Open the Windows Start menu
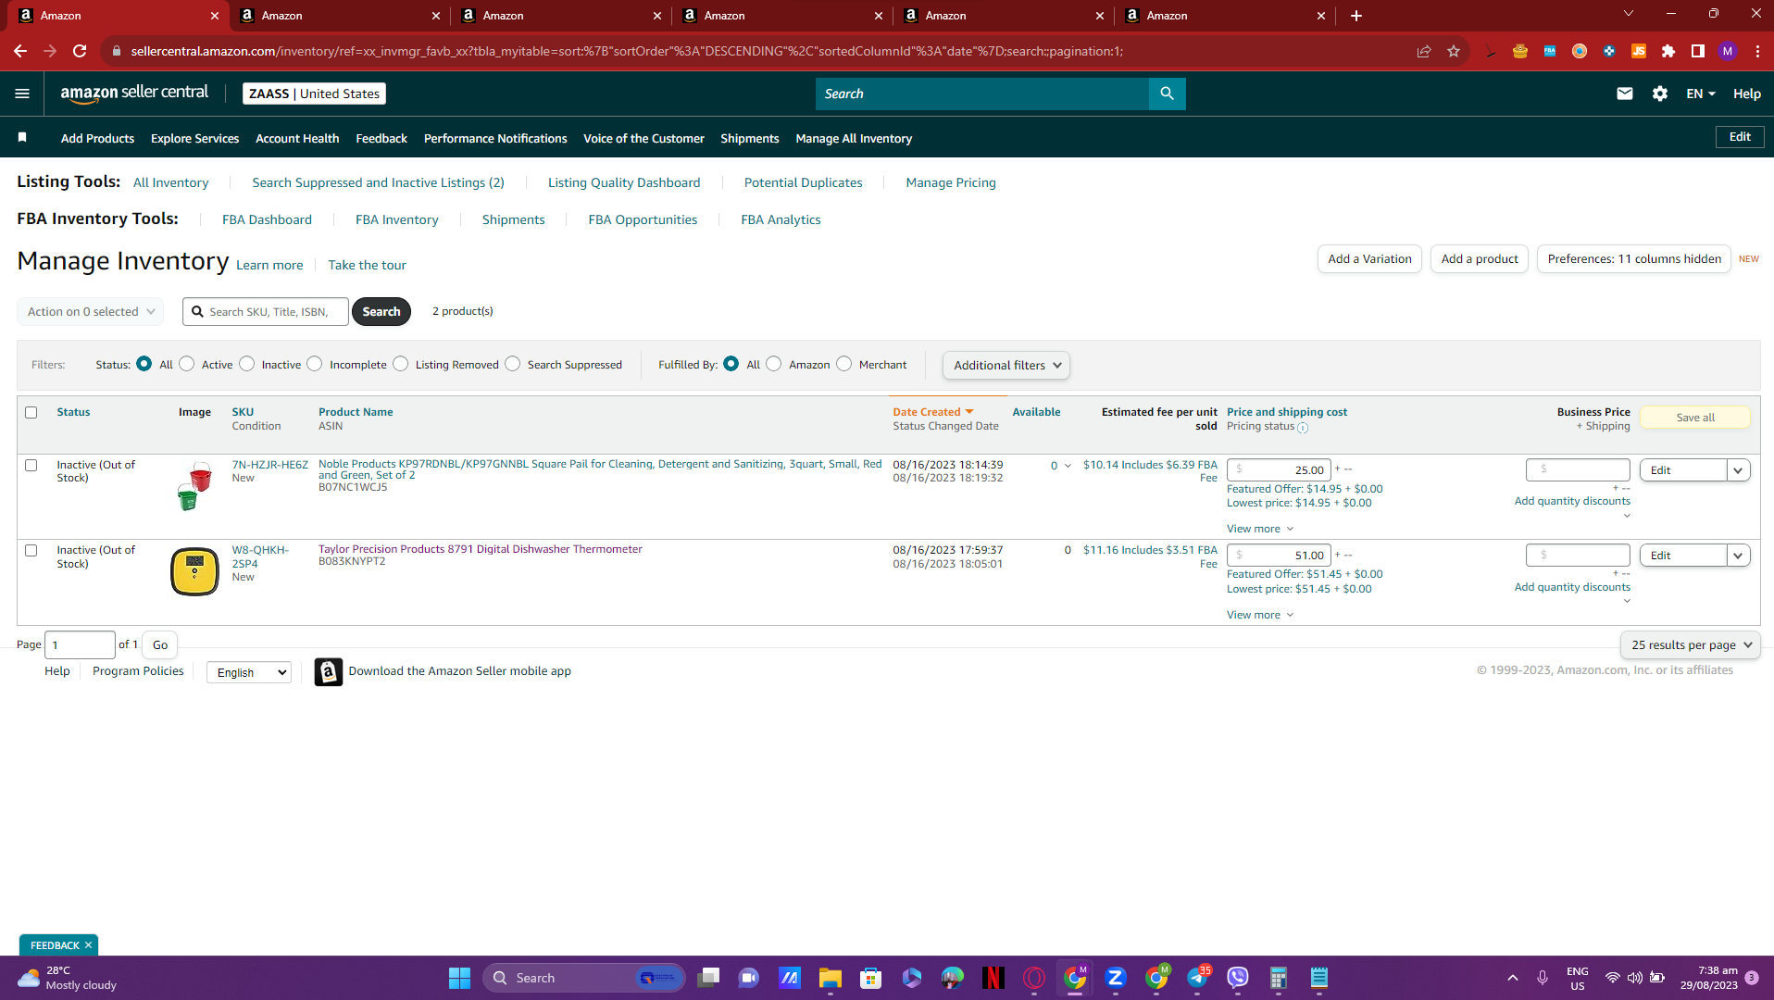1774x1000 pixels. 459,978
